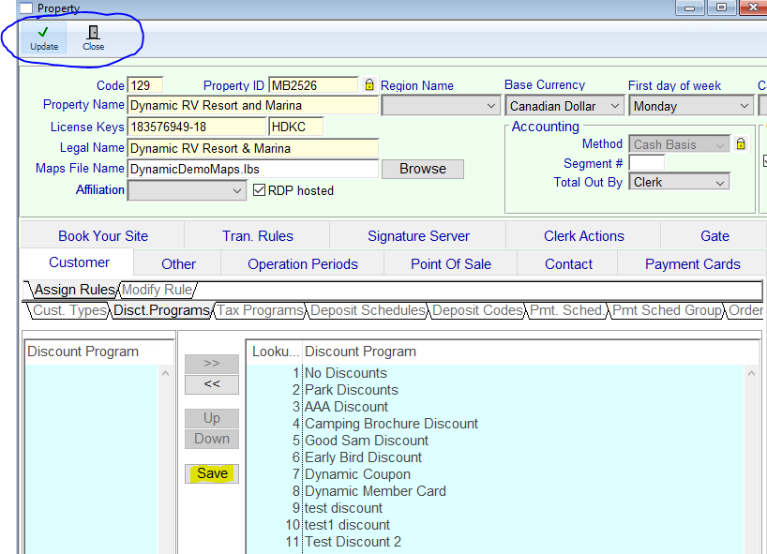This screenshot has width=767, height=554.
Task: Click the Legal Name input field
Action: click(253, 148)
